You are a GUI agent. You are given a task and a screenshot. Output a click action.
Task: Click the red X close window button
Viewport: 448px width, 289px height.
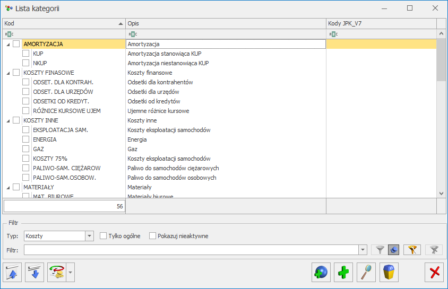[435, 273]
